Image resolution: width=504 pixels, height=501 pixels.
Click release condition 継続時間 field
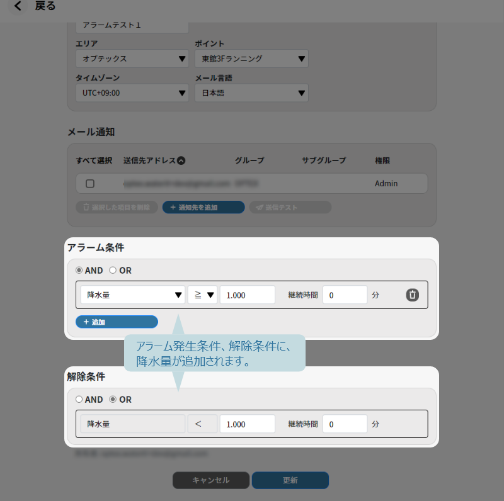tap(345, 424)
